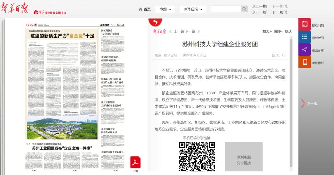
Task: Open page article 苏州科技大学组建企业服务团 in thumbnail
Action: coord(109,130)
